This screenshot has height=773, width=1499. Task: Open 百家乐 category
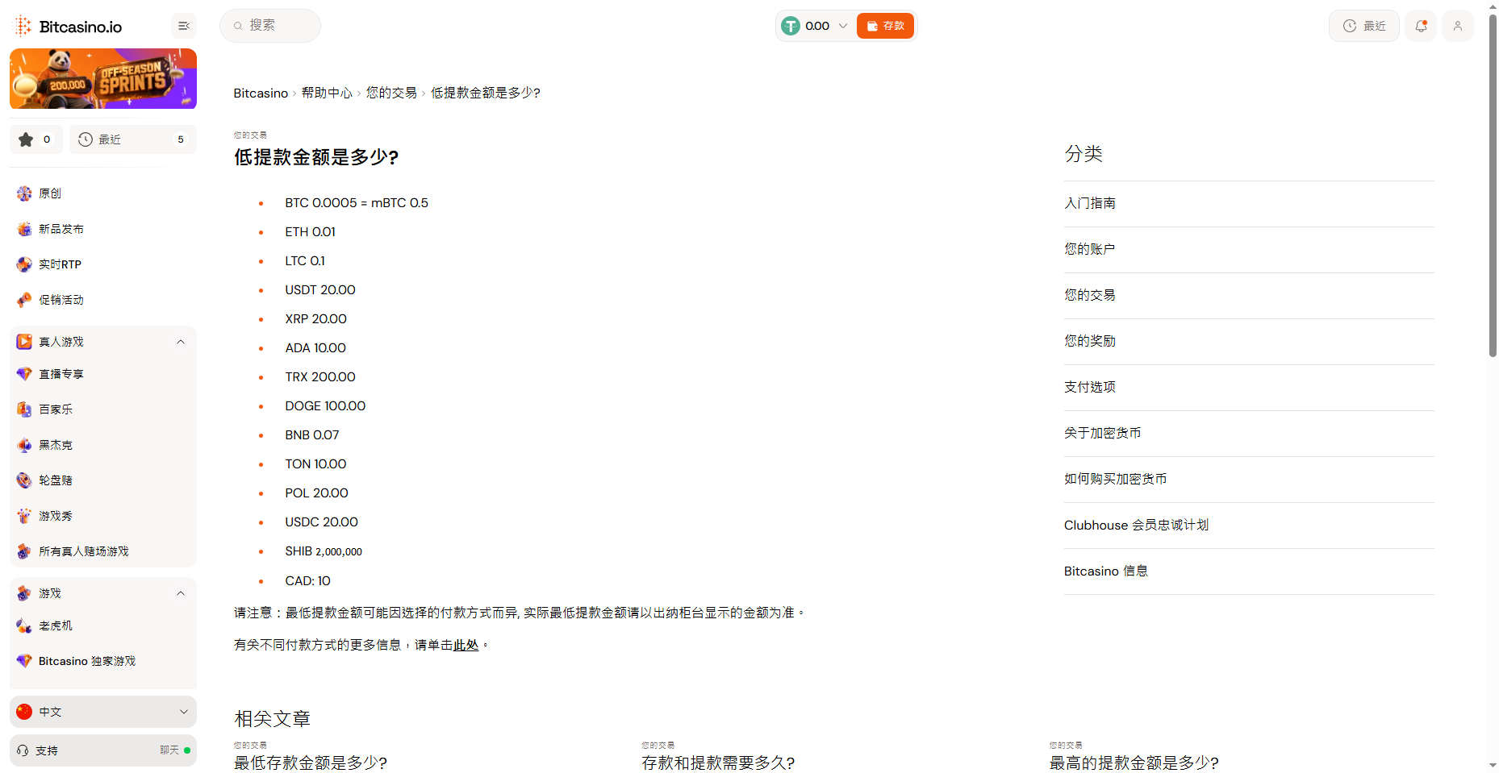pyautogui.click(x=56, y=409)
